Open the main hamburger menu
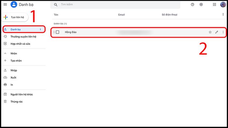Image resolution: width=228 pixels, height=128 pixels. coord(5,4)
